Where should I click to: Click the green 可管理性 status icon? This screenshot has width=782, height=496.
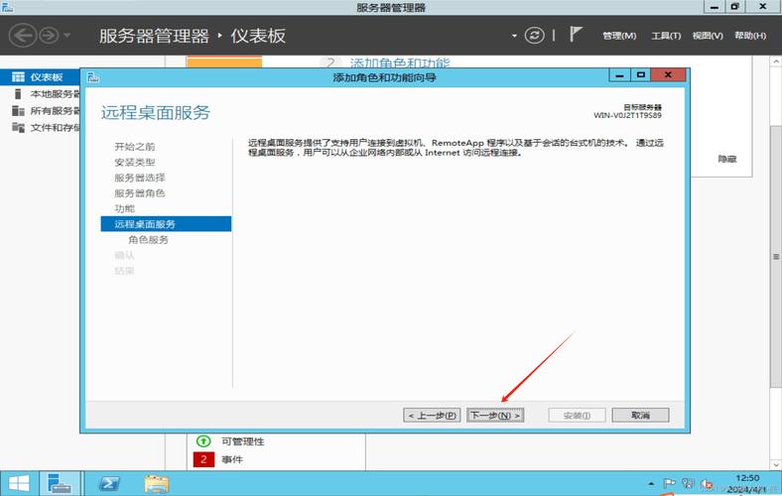pyautogui.click(x=203, y=441)
